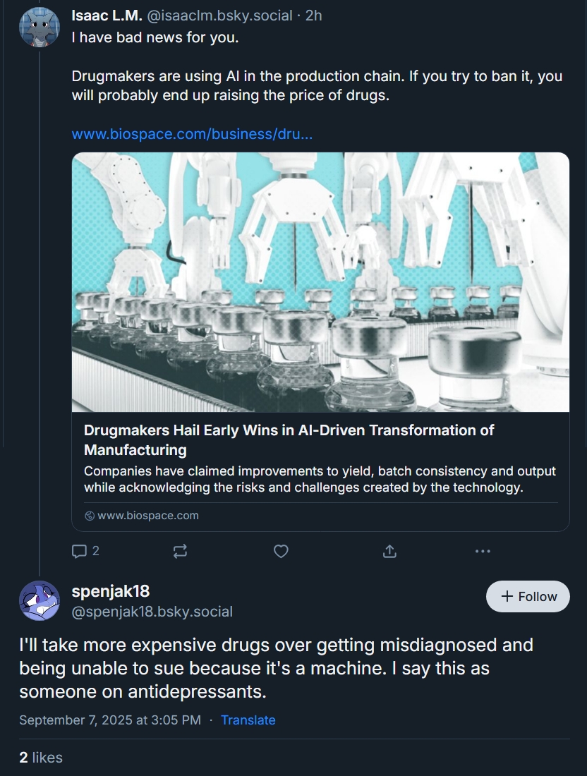The image size is (587, 776).
Task: Open Isaac L.M. display name profile
Action: coord(107,15)
